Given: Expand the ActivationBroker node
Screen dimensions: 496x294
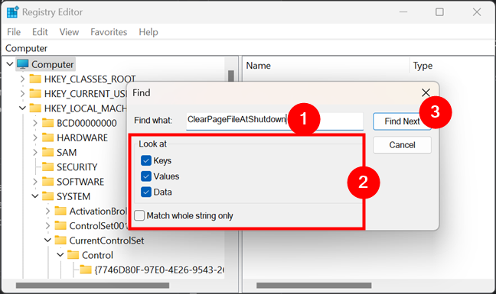Looking at the screenshot, I should (x=47, y=211).
